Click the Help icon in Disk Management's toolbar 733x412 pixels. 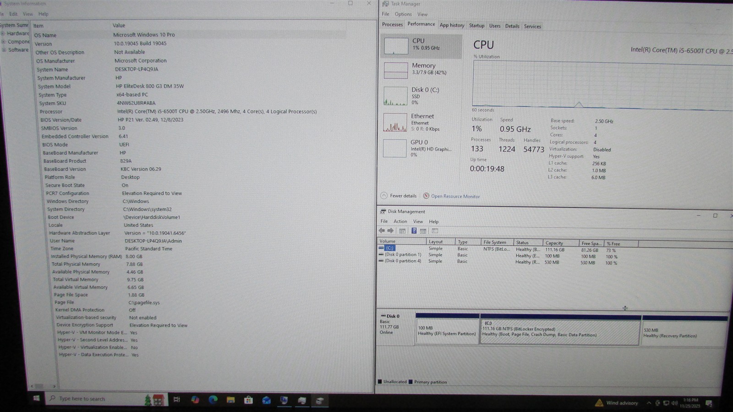click(414, 231)
